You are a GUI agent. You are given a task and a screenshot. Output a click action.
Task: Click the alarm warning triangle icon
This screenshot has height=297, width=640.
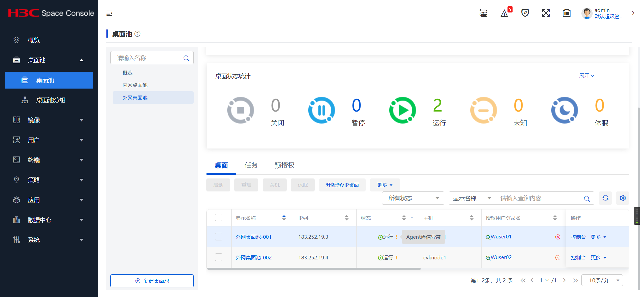pos(504,14)
